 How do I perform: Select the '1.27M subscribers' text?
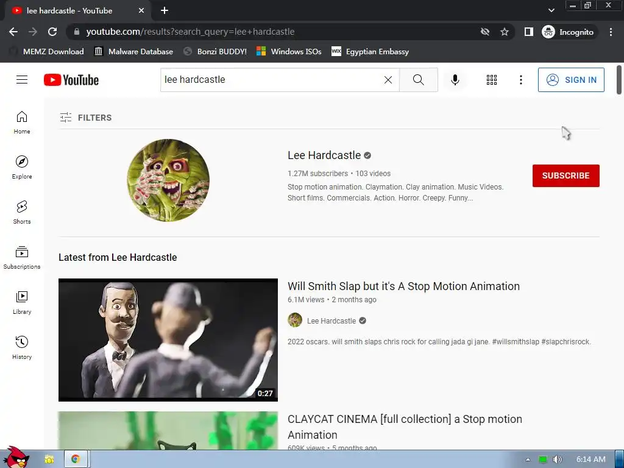click(317, 174)
